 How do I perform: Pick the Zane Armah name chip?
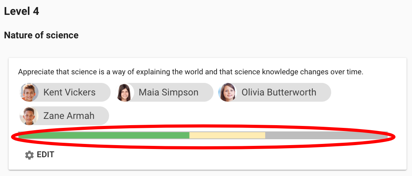tap(69, 116)
